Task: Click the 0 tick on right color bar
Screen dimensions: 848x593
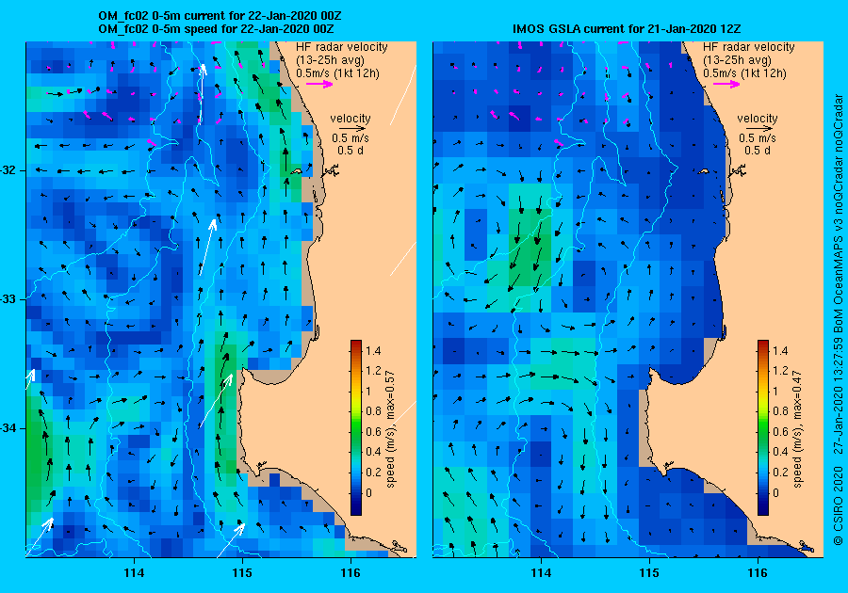Action: [775, 492]
